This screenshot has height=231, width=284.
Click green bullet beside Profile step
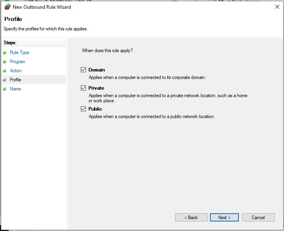4,80
